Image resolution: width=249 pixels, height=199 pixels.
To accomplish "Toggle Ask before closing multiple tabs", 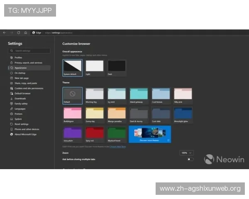I will coord(190,159).
